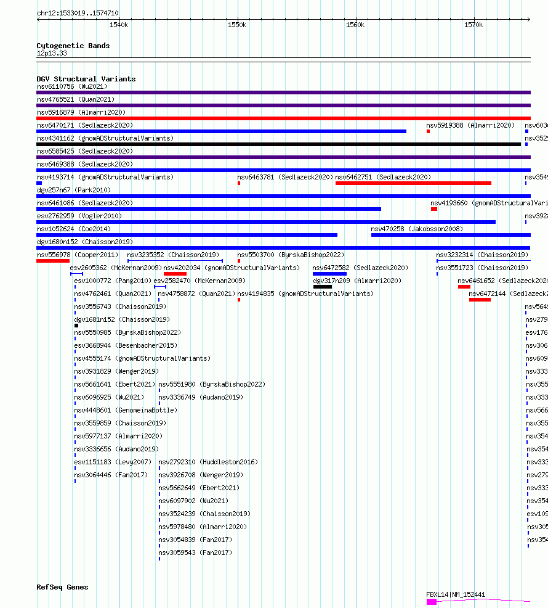Select the nsv4765521 (Quan2021) variant label

(x=76, y=99)
